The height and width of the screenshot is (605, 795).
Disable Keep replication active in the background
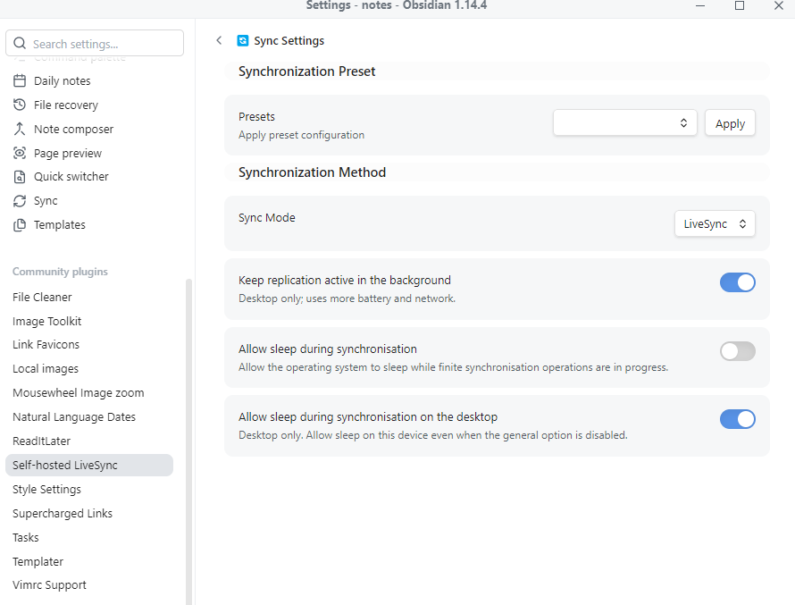737,282
